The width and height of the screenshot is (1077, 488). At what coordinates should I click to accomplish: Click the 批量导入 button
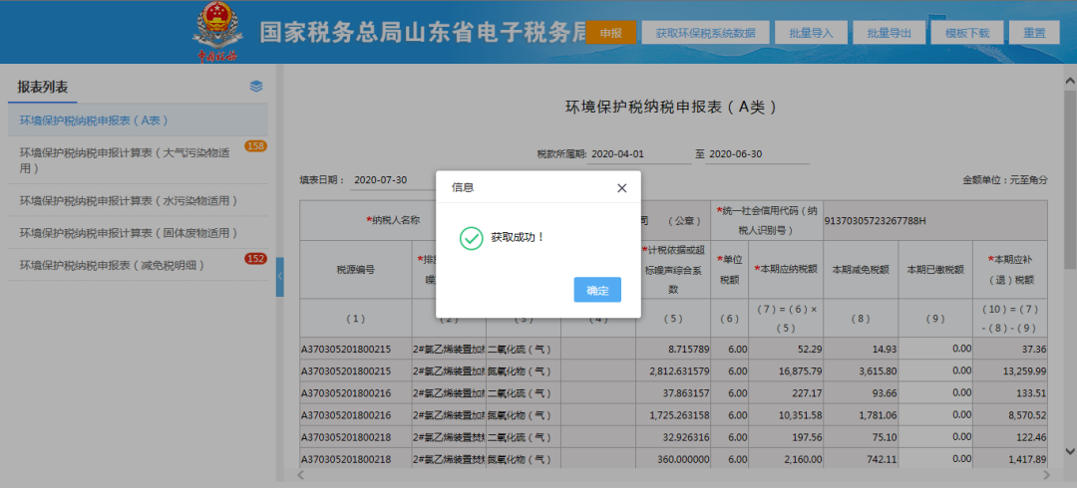811,32
